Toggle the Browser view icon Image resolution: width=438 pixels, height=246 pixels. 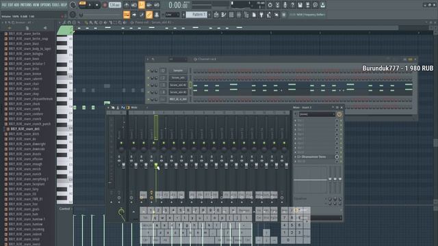tap(246, 14)
